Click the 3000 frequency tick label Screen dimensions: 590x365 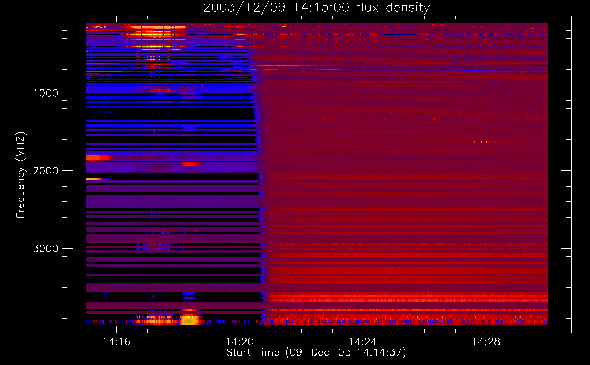46,249
